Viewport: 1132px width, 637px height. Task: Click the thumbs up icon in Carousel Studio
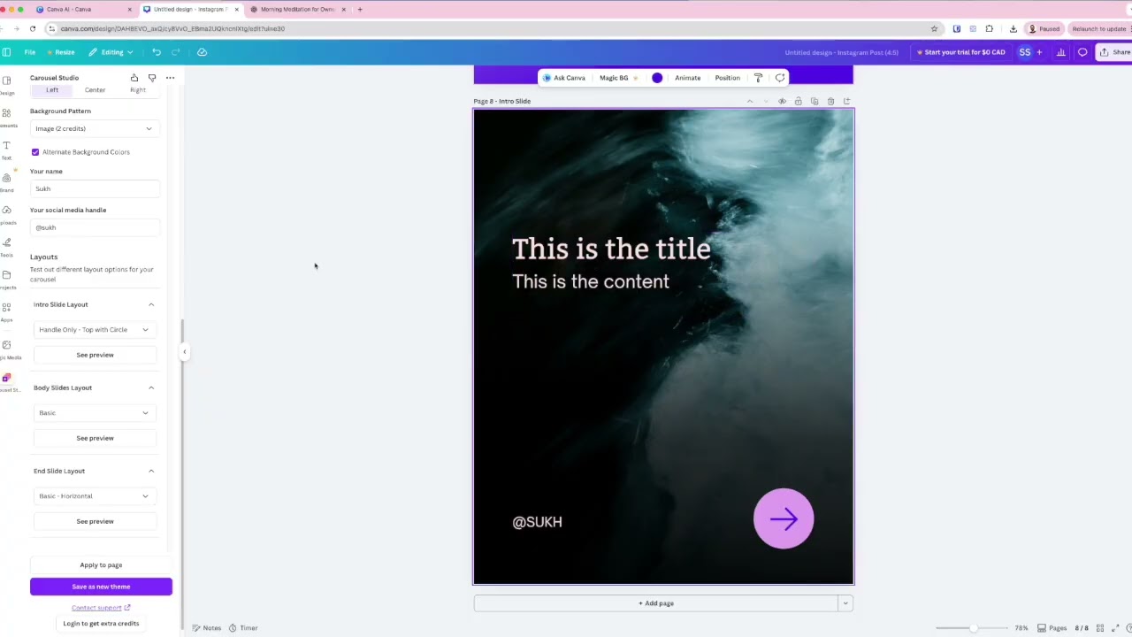(134, 78)
